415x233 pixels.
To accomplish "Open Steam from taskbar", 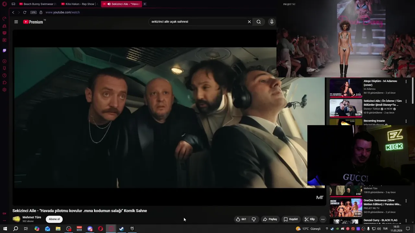I will tap(122, 229).
